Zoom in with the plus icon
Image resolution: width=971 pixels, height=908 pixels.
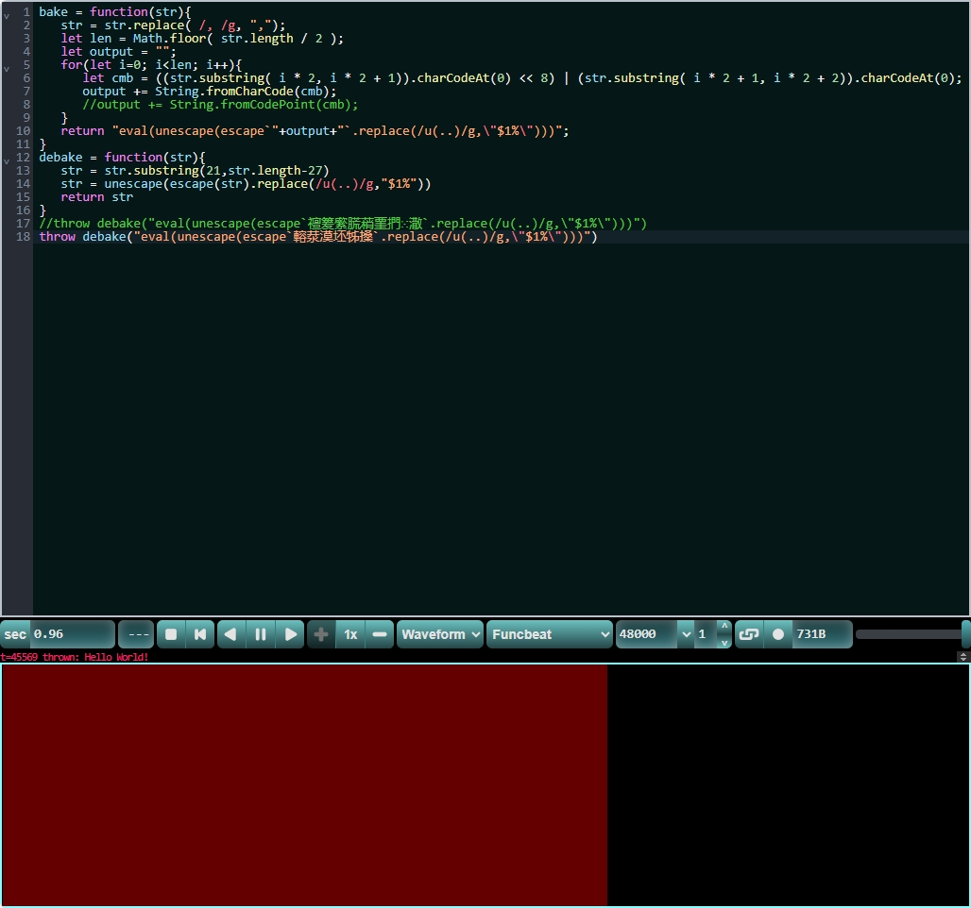click(x=321, y=634)
